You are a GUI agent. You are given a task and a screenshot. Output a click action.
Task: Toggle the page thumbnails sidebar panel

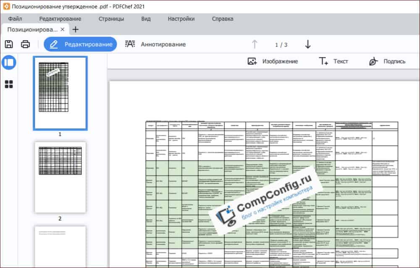point(9,62)
